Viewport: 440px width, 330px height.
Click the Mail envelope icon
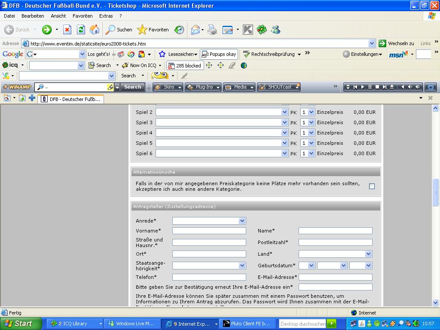pos(196,30)
